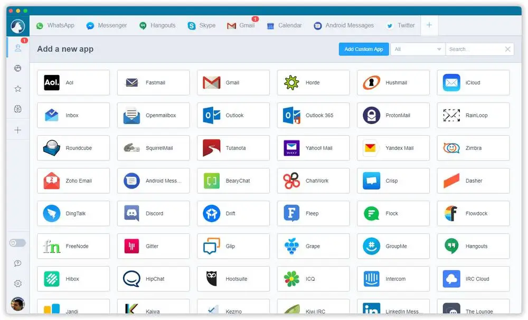Open the sidebar star favorites icon
The height and width of the screenshot is (320, 528).
tap(18, 89)
